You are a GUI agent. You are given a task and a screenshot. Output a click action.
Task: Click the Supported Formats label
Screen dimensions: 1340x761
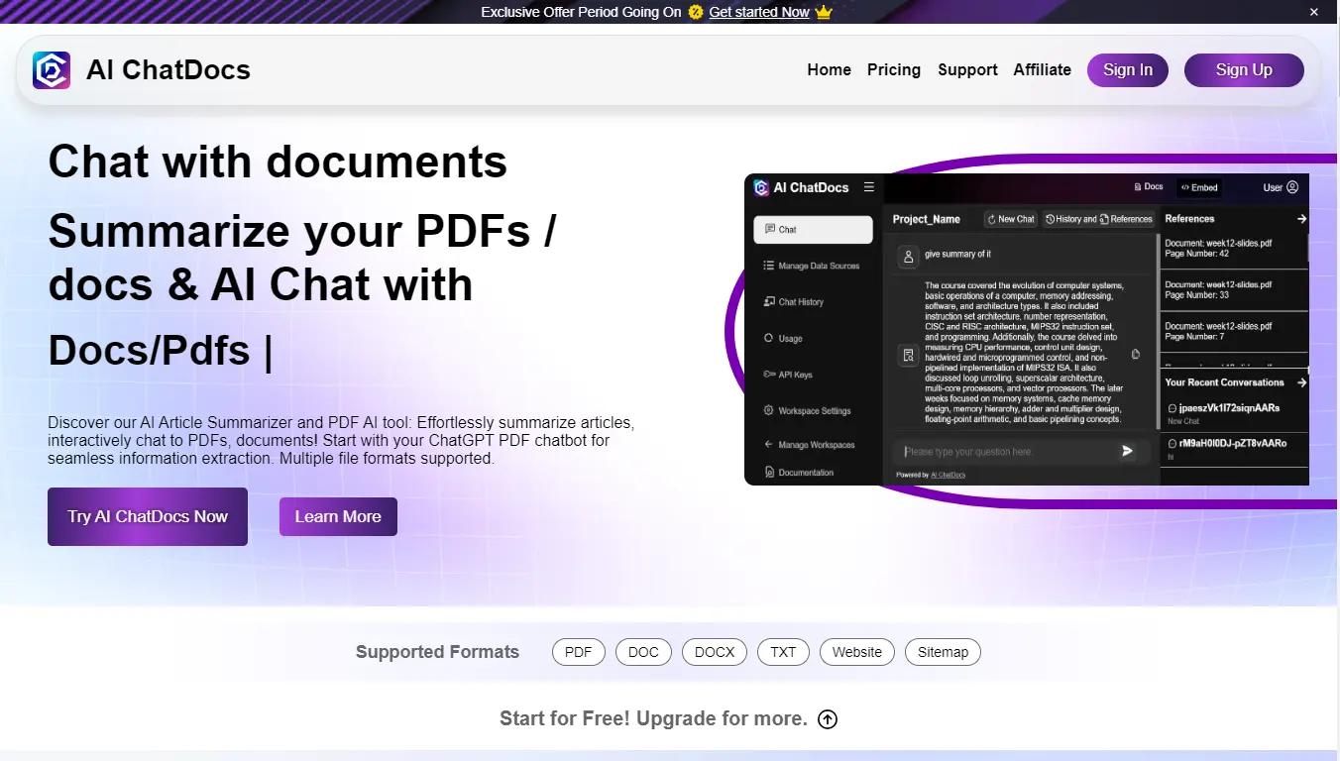(437, 652)
